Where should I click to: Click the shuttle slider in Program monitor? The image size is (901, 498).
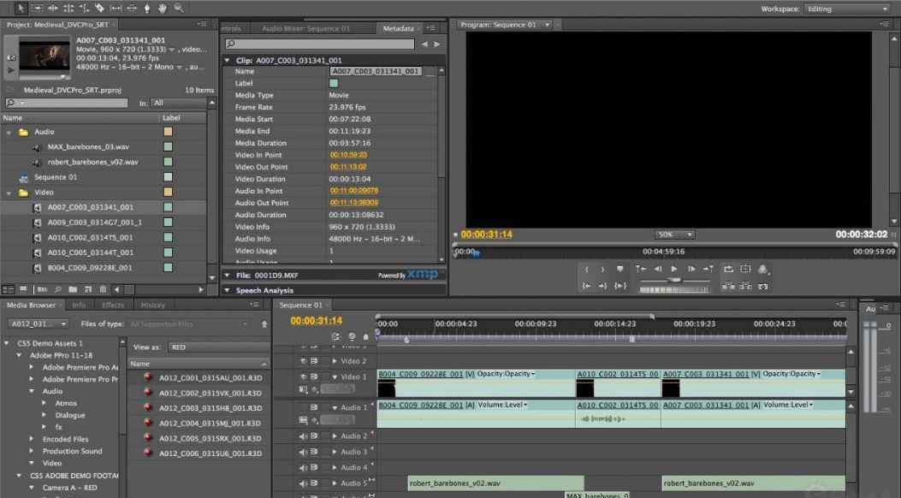pyautogui.click(x=673, y=281)
